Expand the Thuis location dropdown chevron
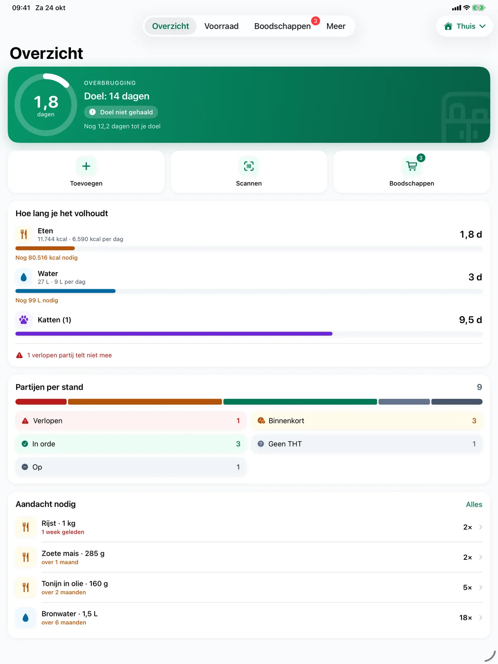The height and width of the screenshot is (664, 498). click(482, 26)
